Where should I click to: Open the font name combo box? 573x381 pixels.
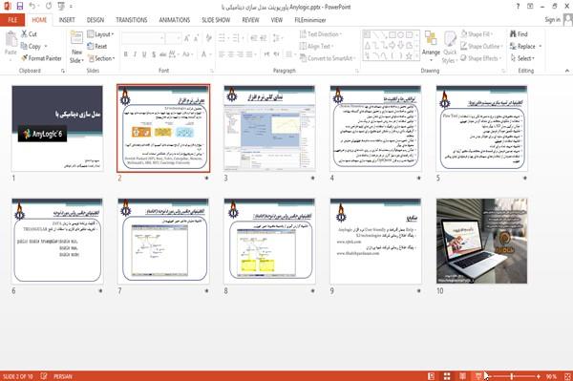(x=142, y=37)
